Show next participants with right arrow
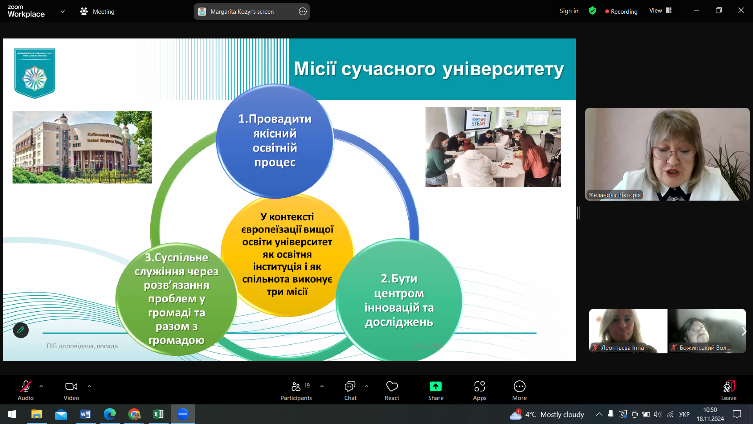The image size is (753, 424). (x=744, y=331)
